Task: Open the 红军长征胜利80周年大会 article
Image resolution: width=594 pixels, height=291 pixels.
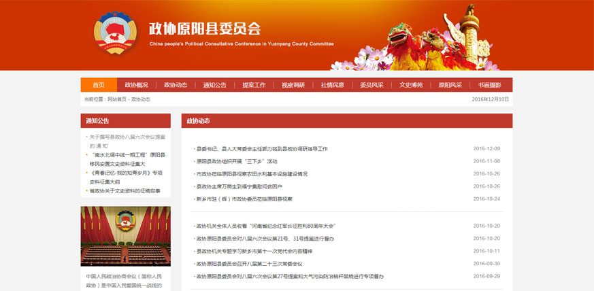Action: click(266, 226)
